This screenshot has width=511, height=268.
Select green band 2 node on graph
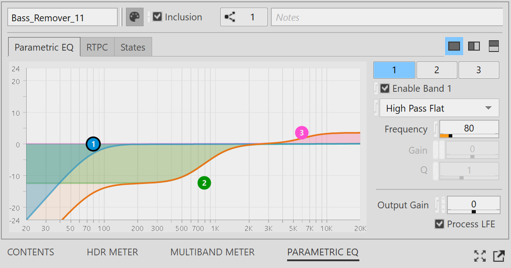(x=204, y=183)
